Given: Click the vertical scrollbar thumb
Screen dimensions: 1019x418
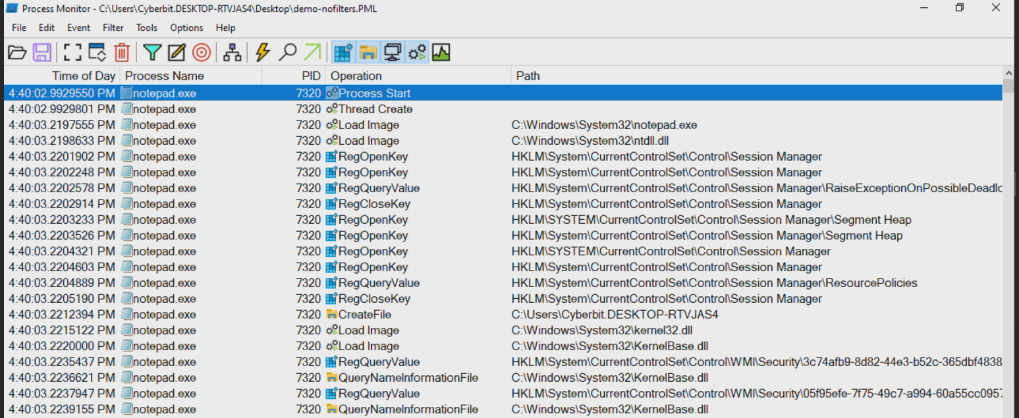Looking at the screenshot, I should pyautogui.click(x=1008, y=87).
